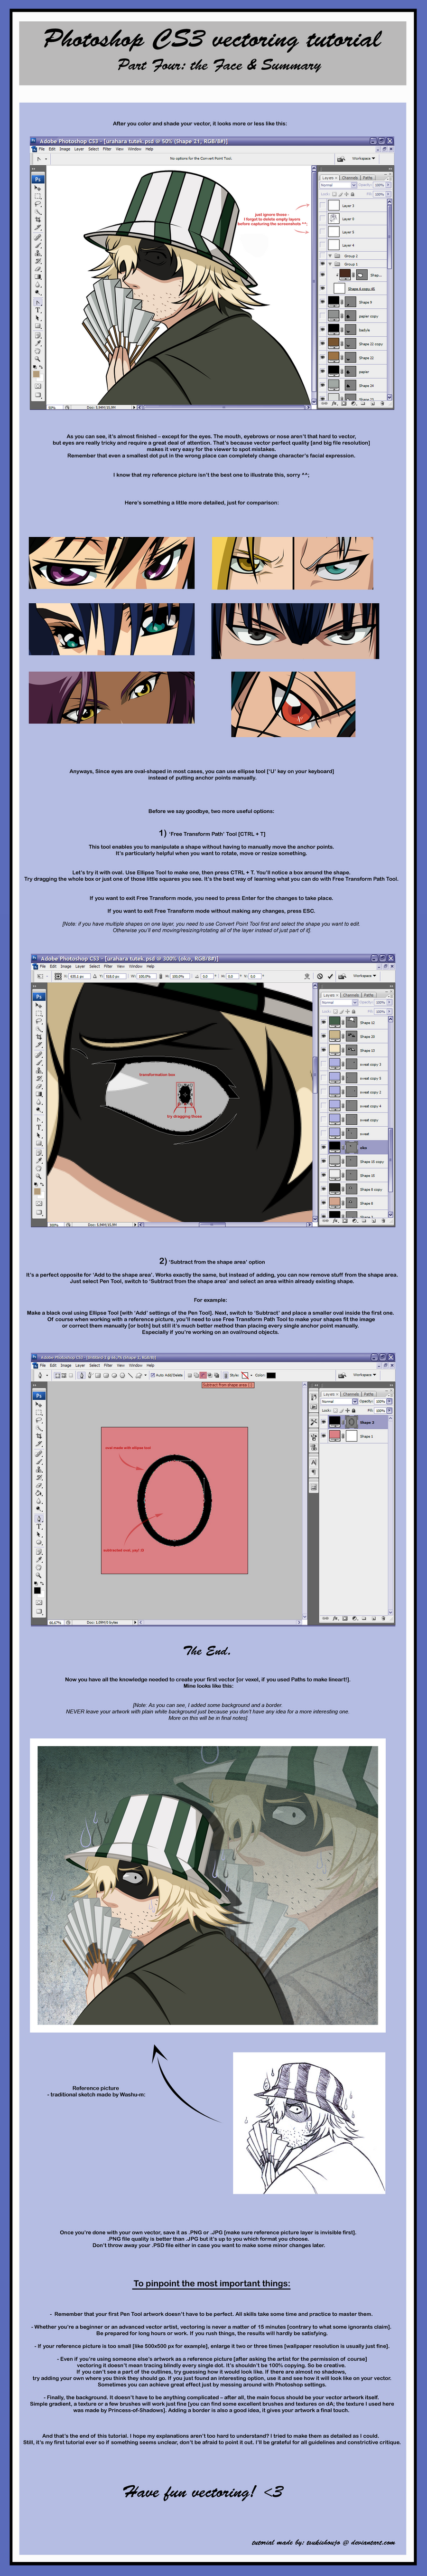
Task: Open the Workspace dropdown in the Untitled-2 window
Action: pos(365,1375)
